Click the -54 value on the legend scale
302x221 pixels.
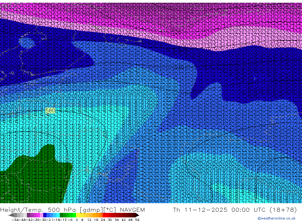coord(15,220)
